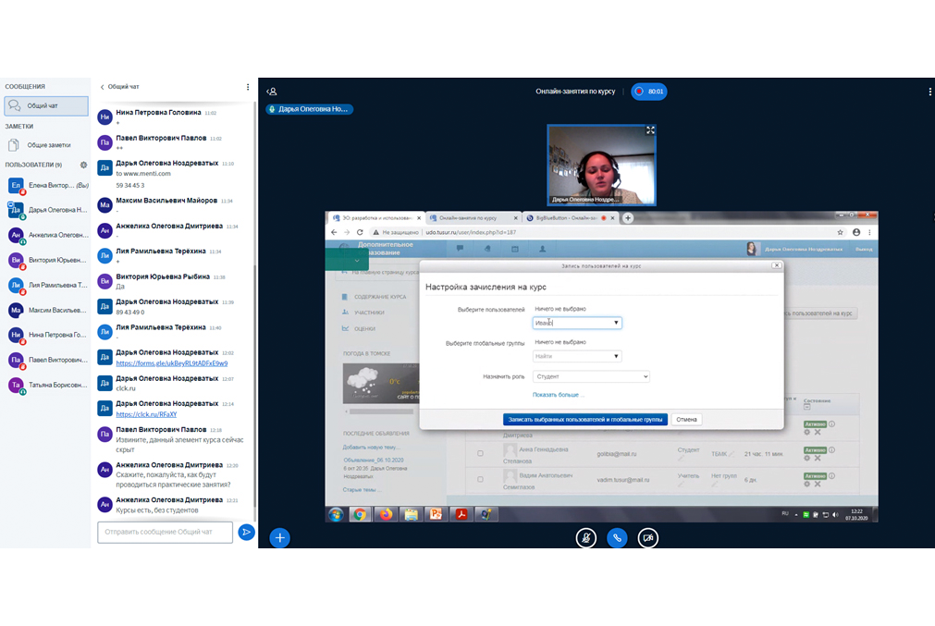Open the clck.ru/RFaXY link in chat
The height and width of the screenshot is (626, 935).
[146, 414]
